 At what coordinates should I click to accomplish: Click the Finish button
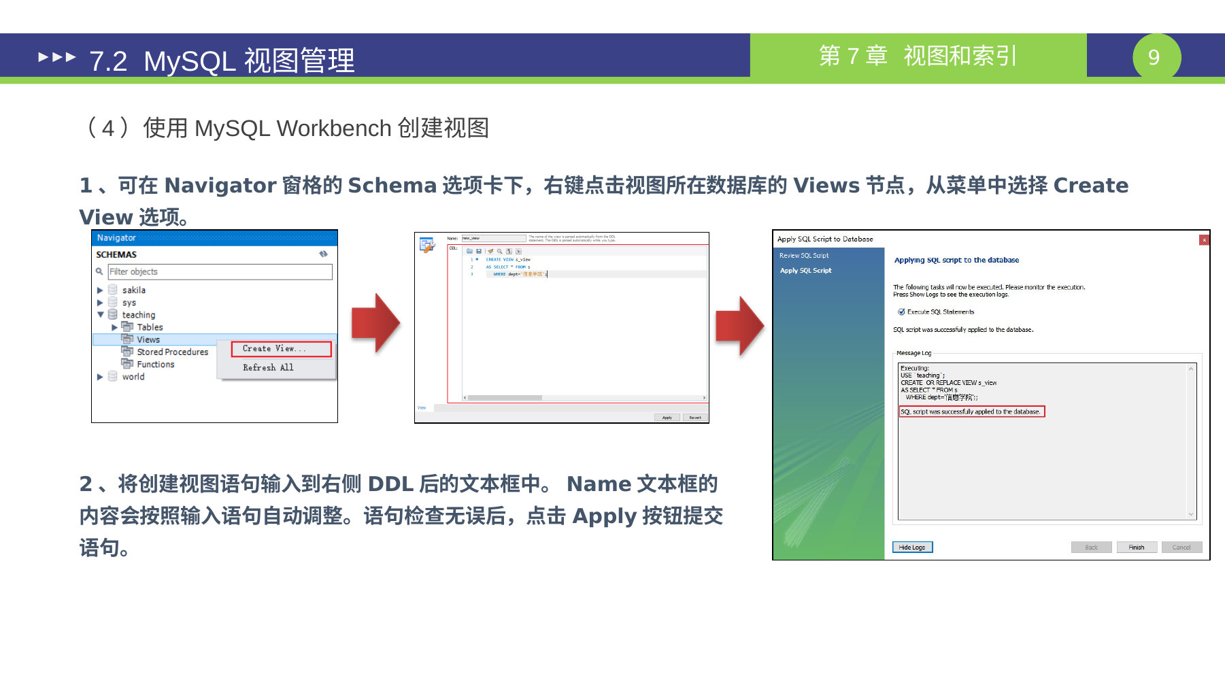[1137, 548]
